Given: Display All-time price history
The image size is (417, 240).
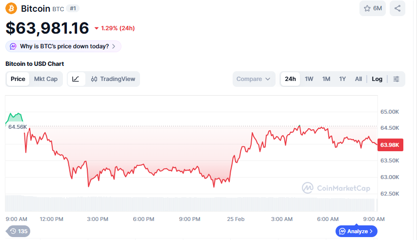Looking at the screenshot, I should [x=358, y=79].
